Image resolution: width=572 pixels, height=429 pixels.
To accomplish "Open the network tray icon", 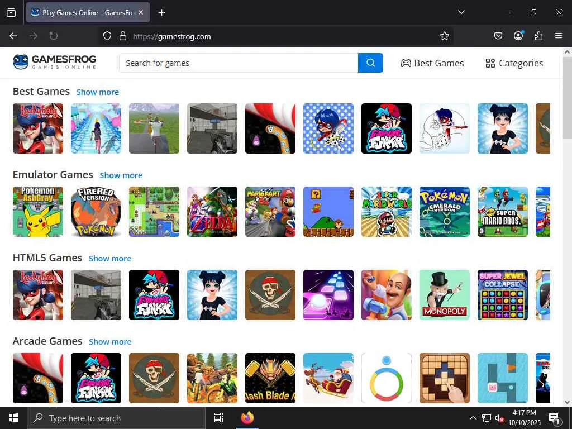I will [487, 418].
